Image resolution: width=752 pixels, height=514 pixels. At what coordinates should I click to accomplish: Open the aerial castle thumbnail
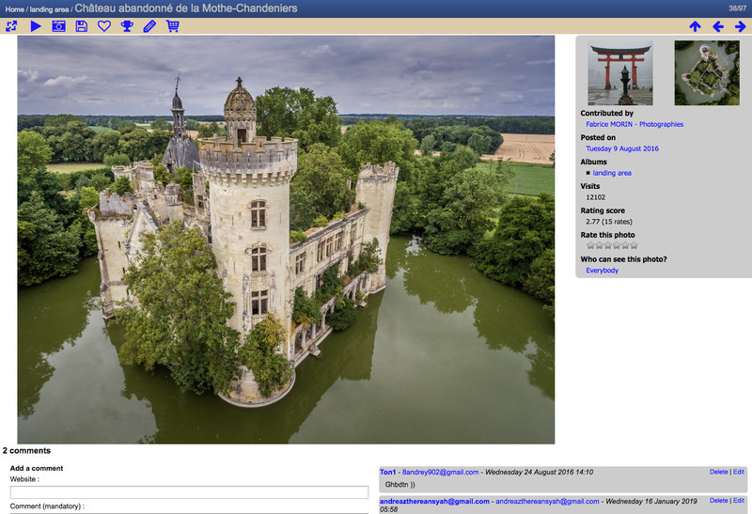point(706,73)
